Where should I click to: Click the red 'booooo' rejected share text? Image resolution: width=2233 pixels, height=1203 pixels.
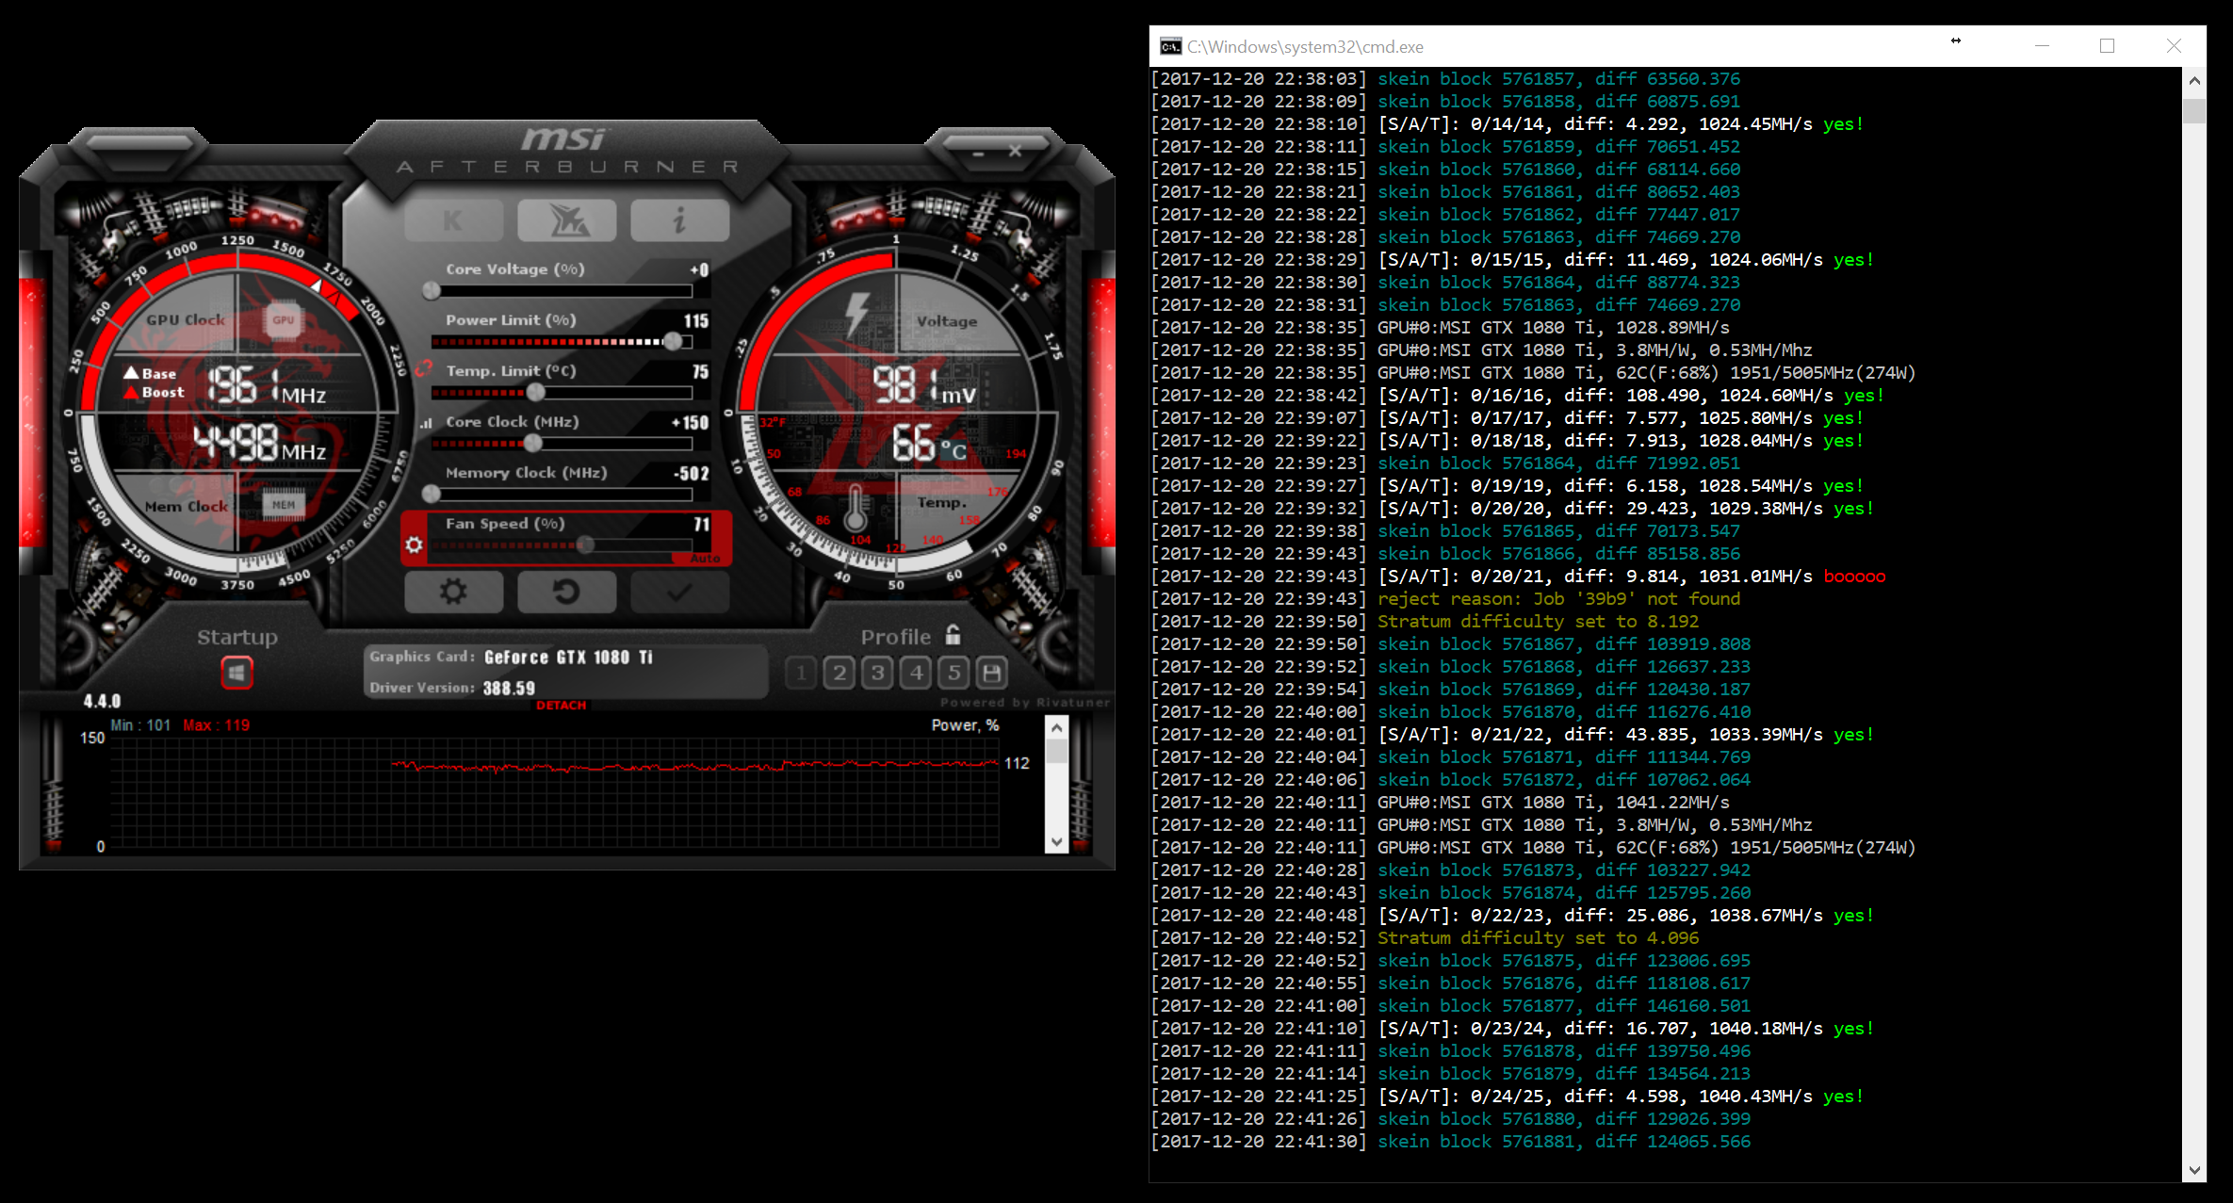(1854, 577)
